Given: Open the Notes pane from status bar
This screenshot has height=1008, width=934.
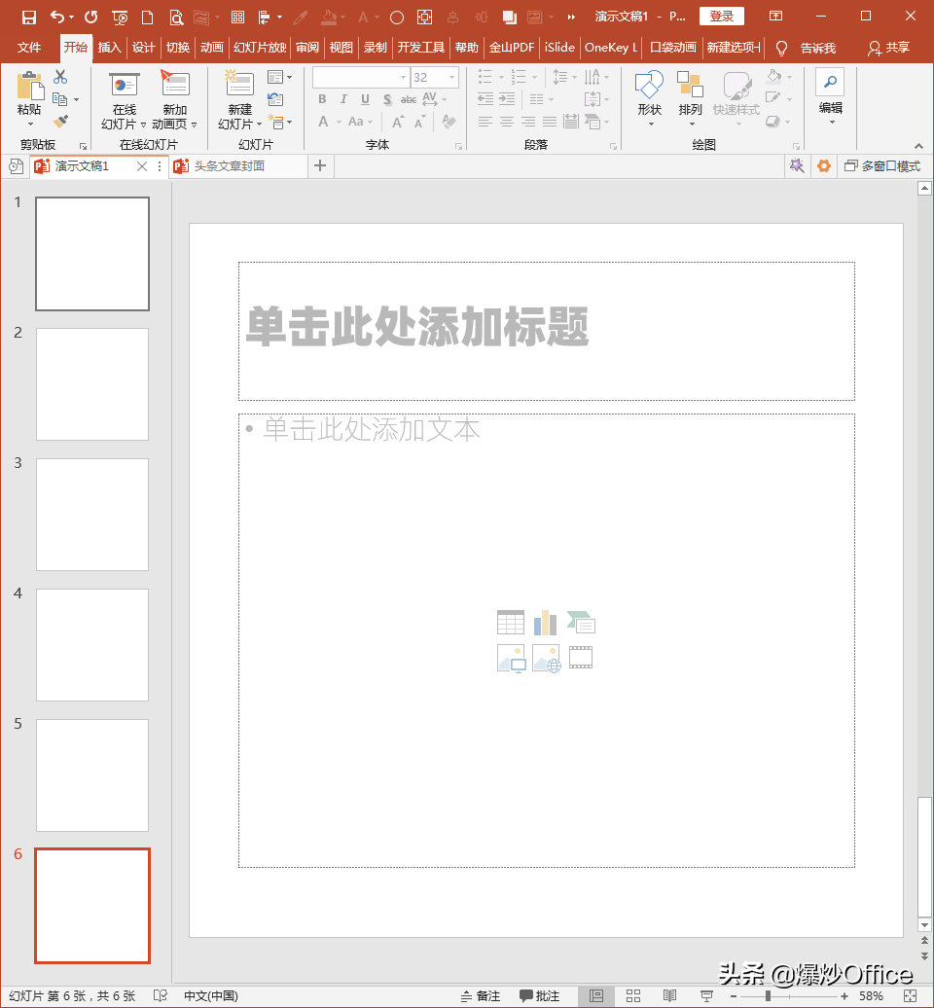Looking at the screenshot, I should (481, 995).
